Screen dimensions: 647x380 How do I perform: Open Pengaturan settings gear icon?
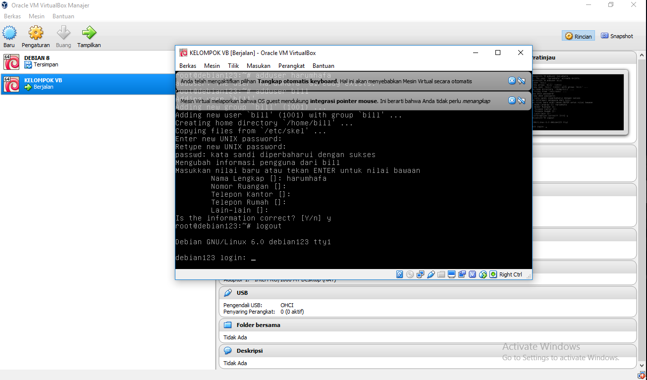[36, 33]
